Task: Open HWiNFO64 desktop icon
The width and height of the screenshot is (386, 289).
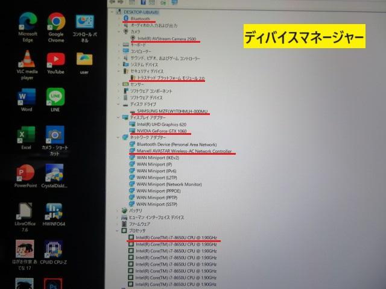Action: click(54, 214)
